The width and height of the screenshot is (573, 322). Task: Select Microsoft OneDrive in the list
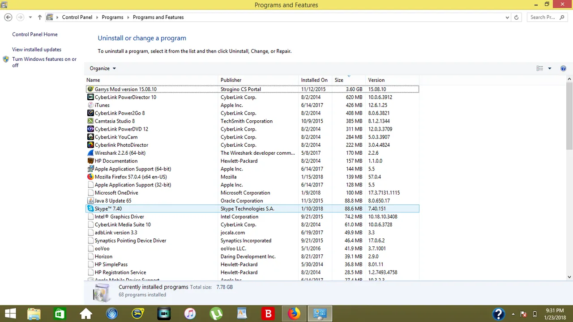[x=252, y=193]
